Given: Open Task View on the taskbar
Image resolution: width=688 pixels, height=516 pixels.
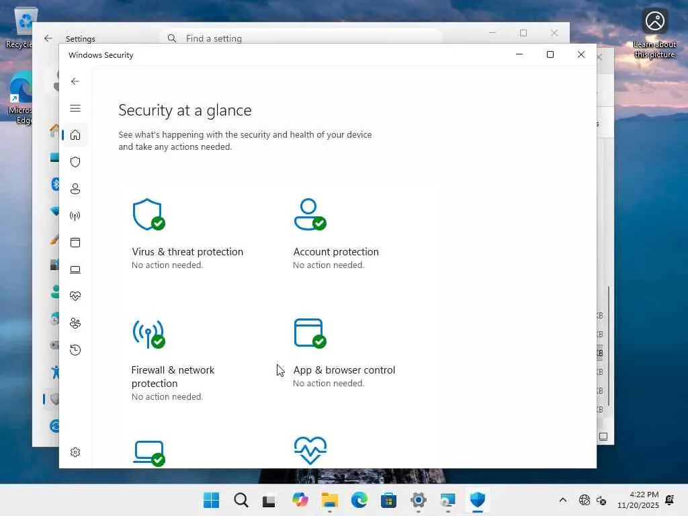Looking at the screenshot, I should [x=269, y=500].
